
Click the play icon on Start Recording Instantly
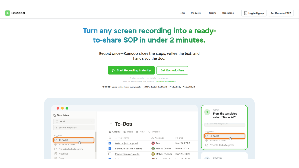(x=113, y=70)
